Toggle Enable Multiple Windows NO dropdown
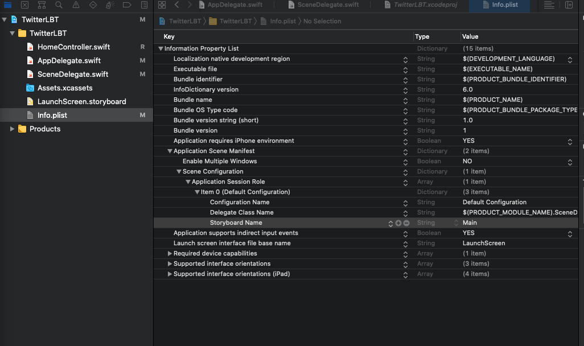 point(570,162)
